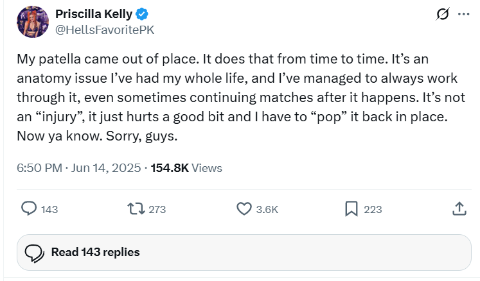The height and width of the screenshot is (281, 480).
Task: Click the 3.6K likes count
Action: [267, 209]
